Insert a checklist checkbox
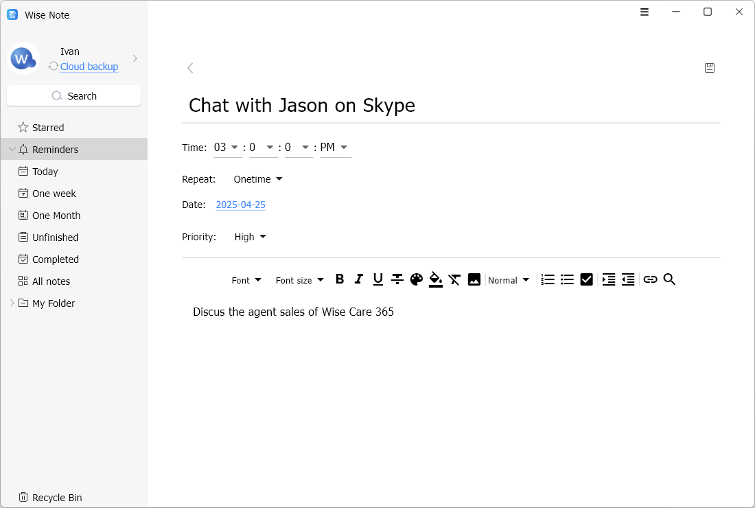 point(586,279)
